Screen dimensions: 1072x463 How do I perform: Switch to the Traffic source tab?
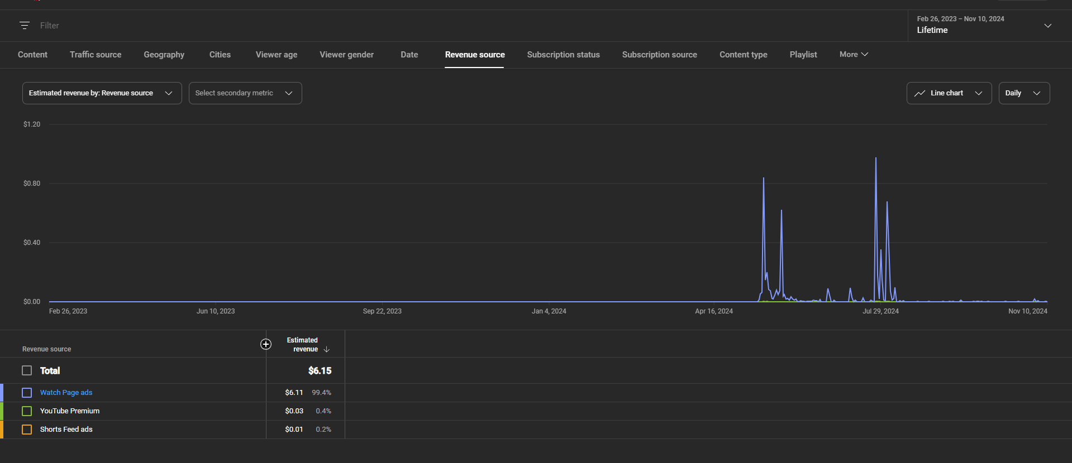[x=96, y=55]
